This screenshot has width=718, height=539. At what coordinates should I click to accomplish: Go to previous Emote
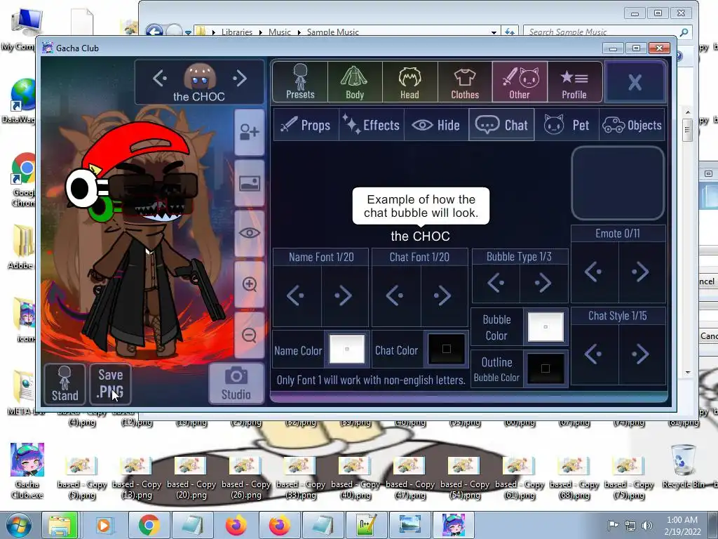594,272
